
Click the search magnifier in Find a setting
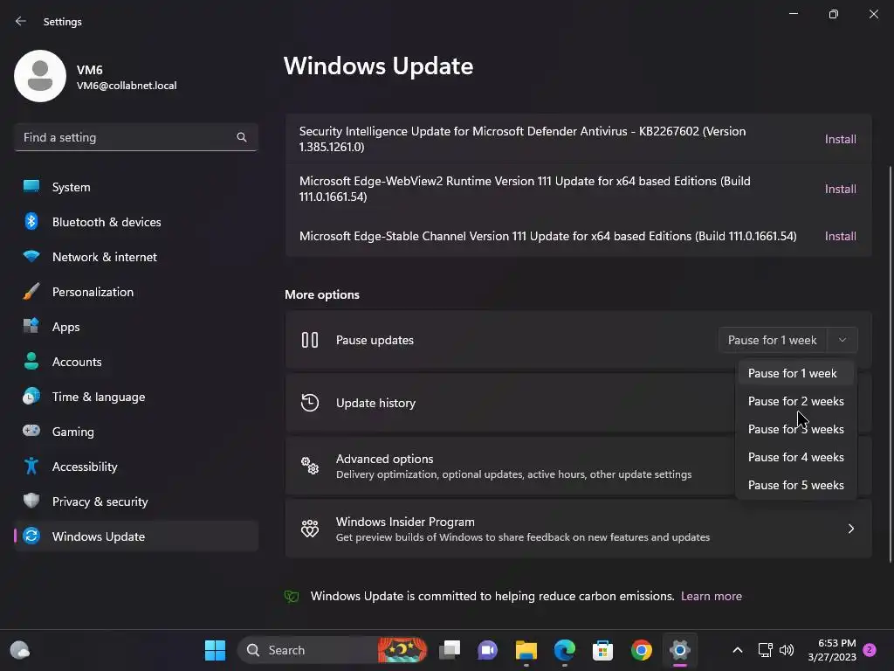(242, 137)
